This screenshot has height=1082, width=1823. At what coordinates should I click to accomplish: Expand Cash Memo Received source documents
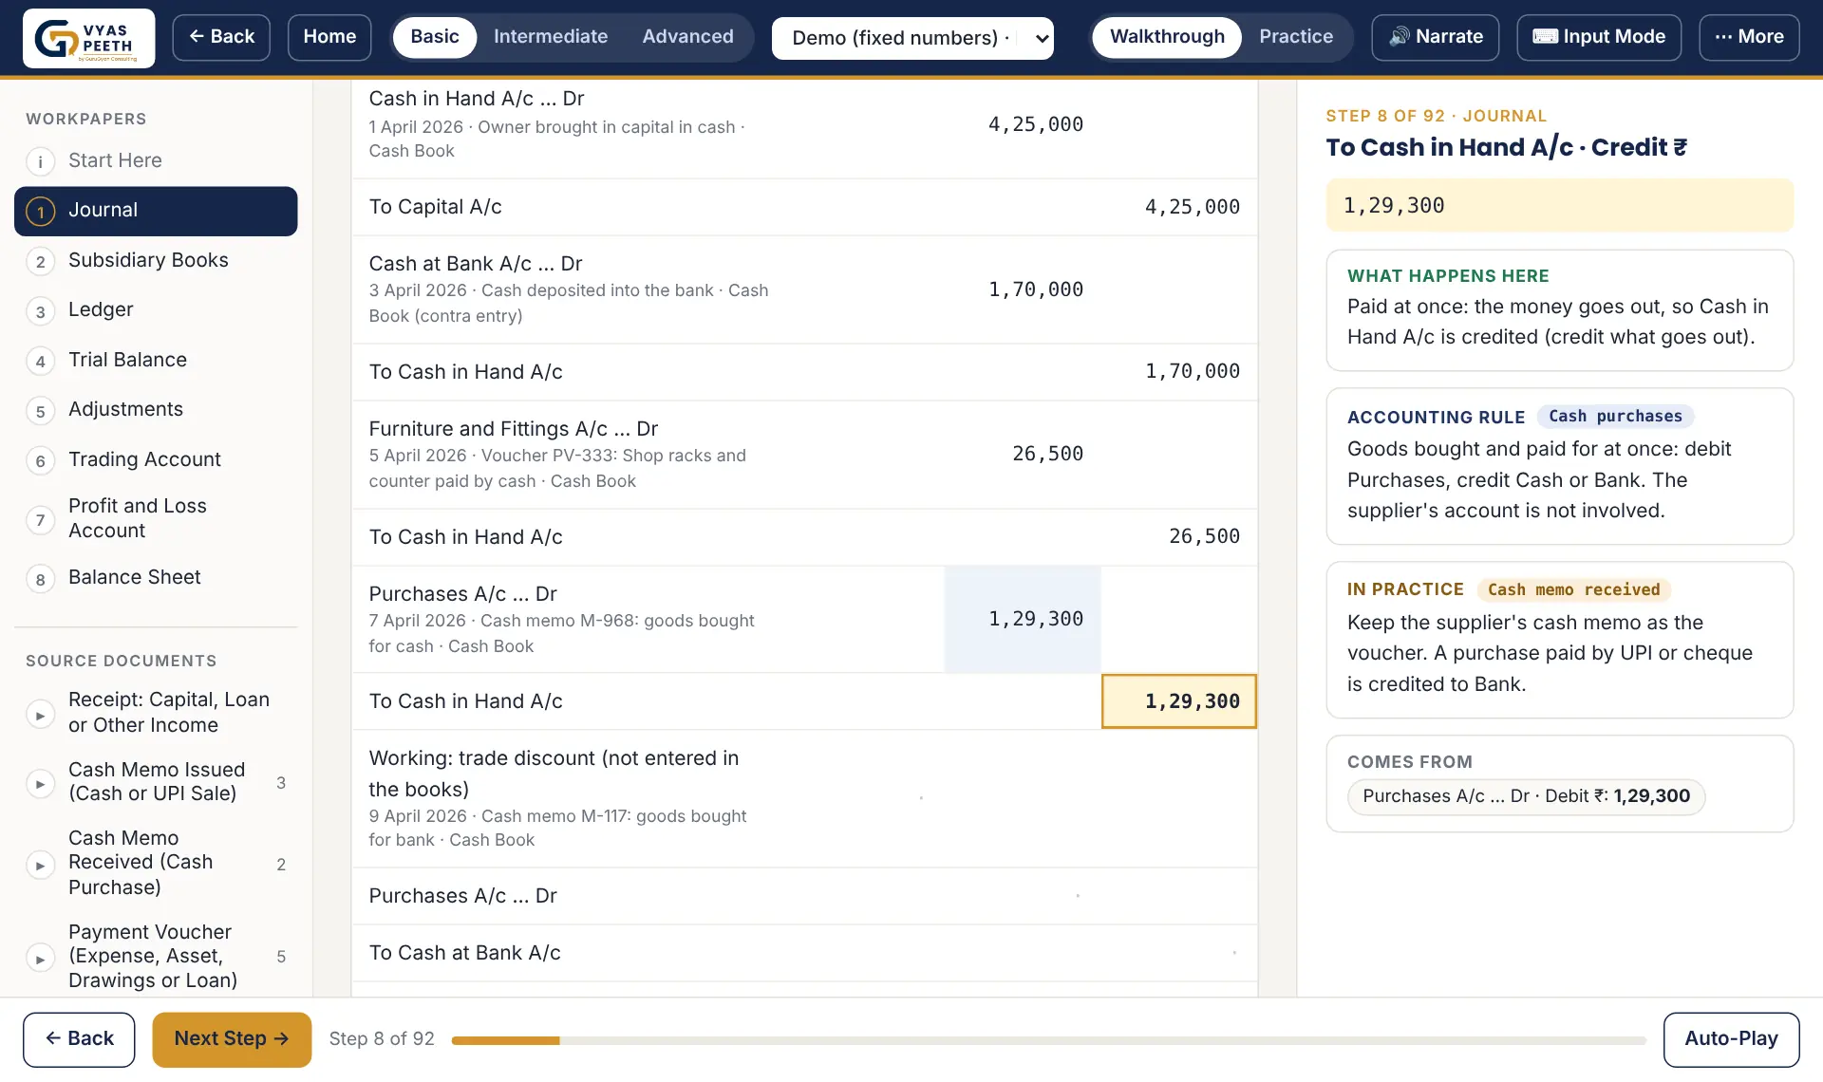40,865
